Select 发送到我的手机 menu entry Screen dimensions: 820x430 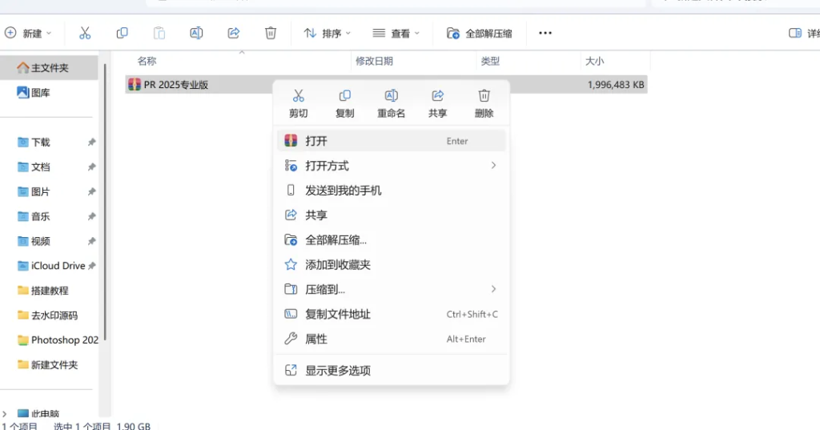coord(391,191)
